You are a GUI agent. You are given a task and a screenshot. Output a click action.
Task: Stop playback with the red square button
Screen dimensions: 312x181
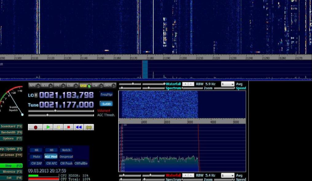(68, 127)
